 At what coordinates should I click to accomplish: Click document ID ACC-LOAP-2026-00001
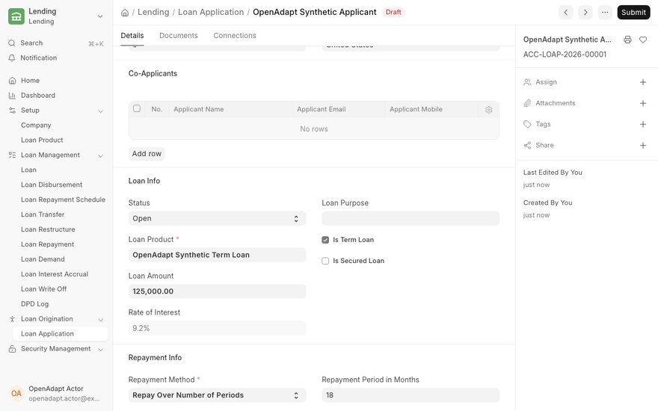tap(565, 55)
